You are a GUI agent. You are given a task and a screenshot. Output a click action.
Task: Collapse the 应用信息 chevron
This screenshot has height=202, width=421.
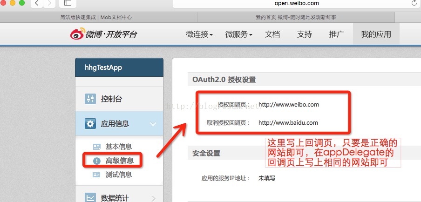click(x=153, y=124)
